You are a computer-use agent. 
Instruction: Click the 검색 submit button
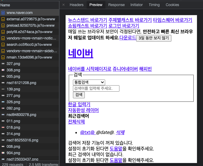pos(79,95)
